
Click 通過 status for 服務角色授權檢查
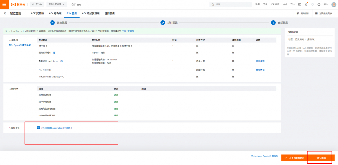[116, 109]
